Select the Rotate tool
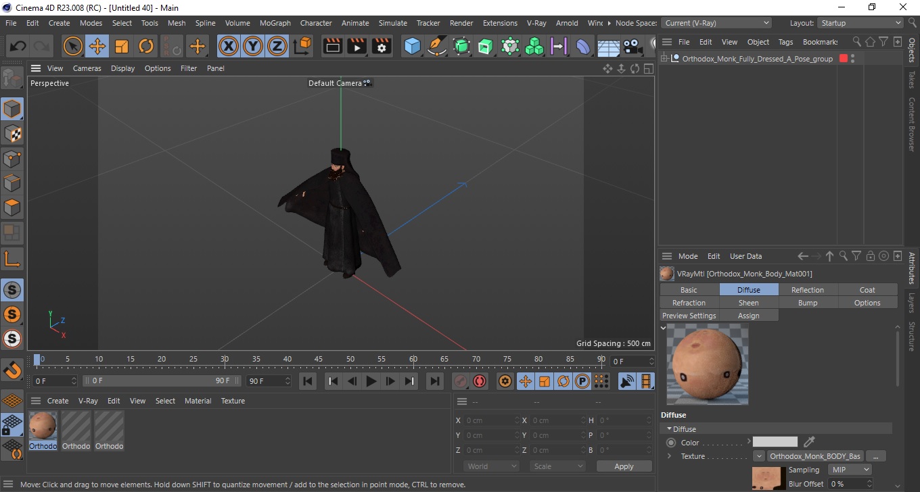This screenshot has width=920, height=492. click(x=146, y=47)
